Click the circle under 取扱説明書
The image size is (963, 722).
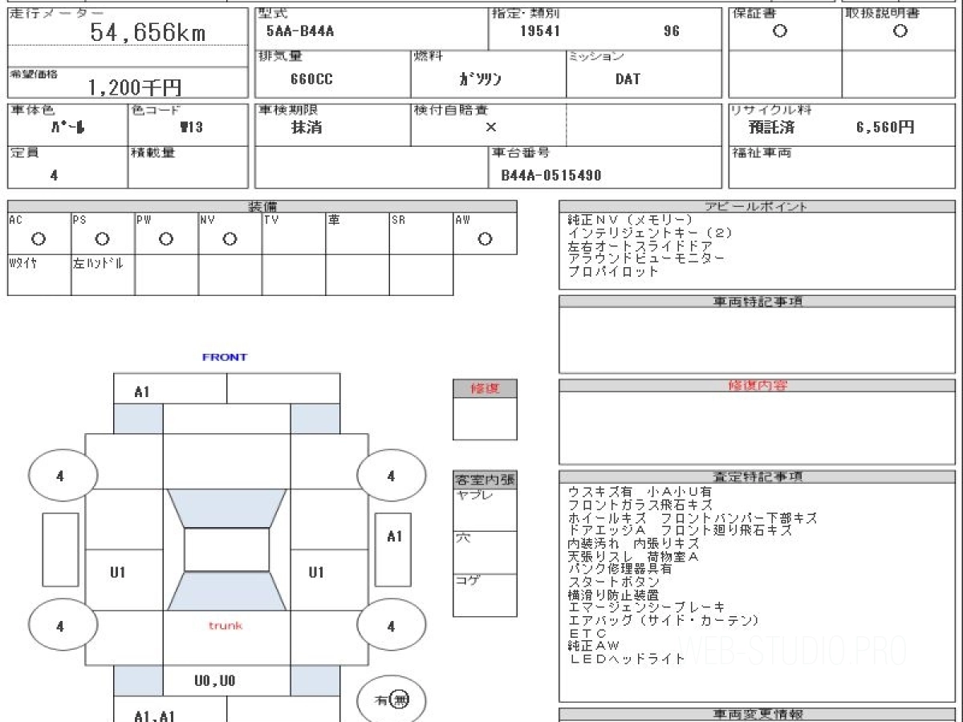point(900,31)
